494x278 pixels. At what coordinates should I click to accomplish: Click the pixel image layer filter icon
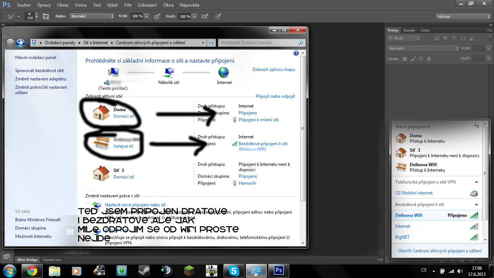point(437,38)
